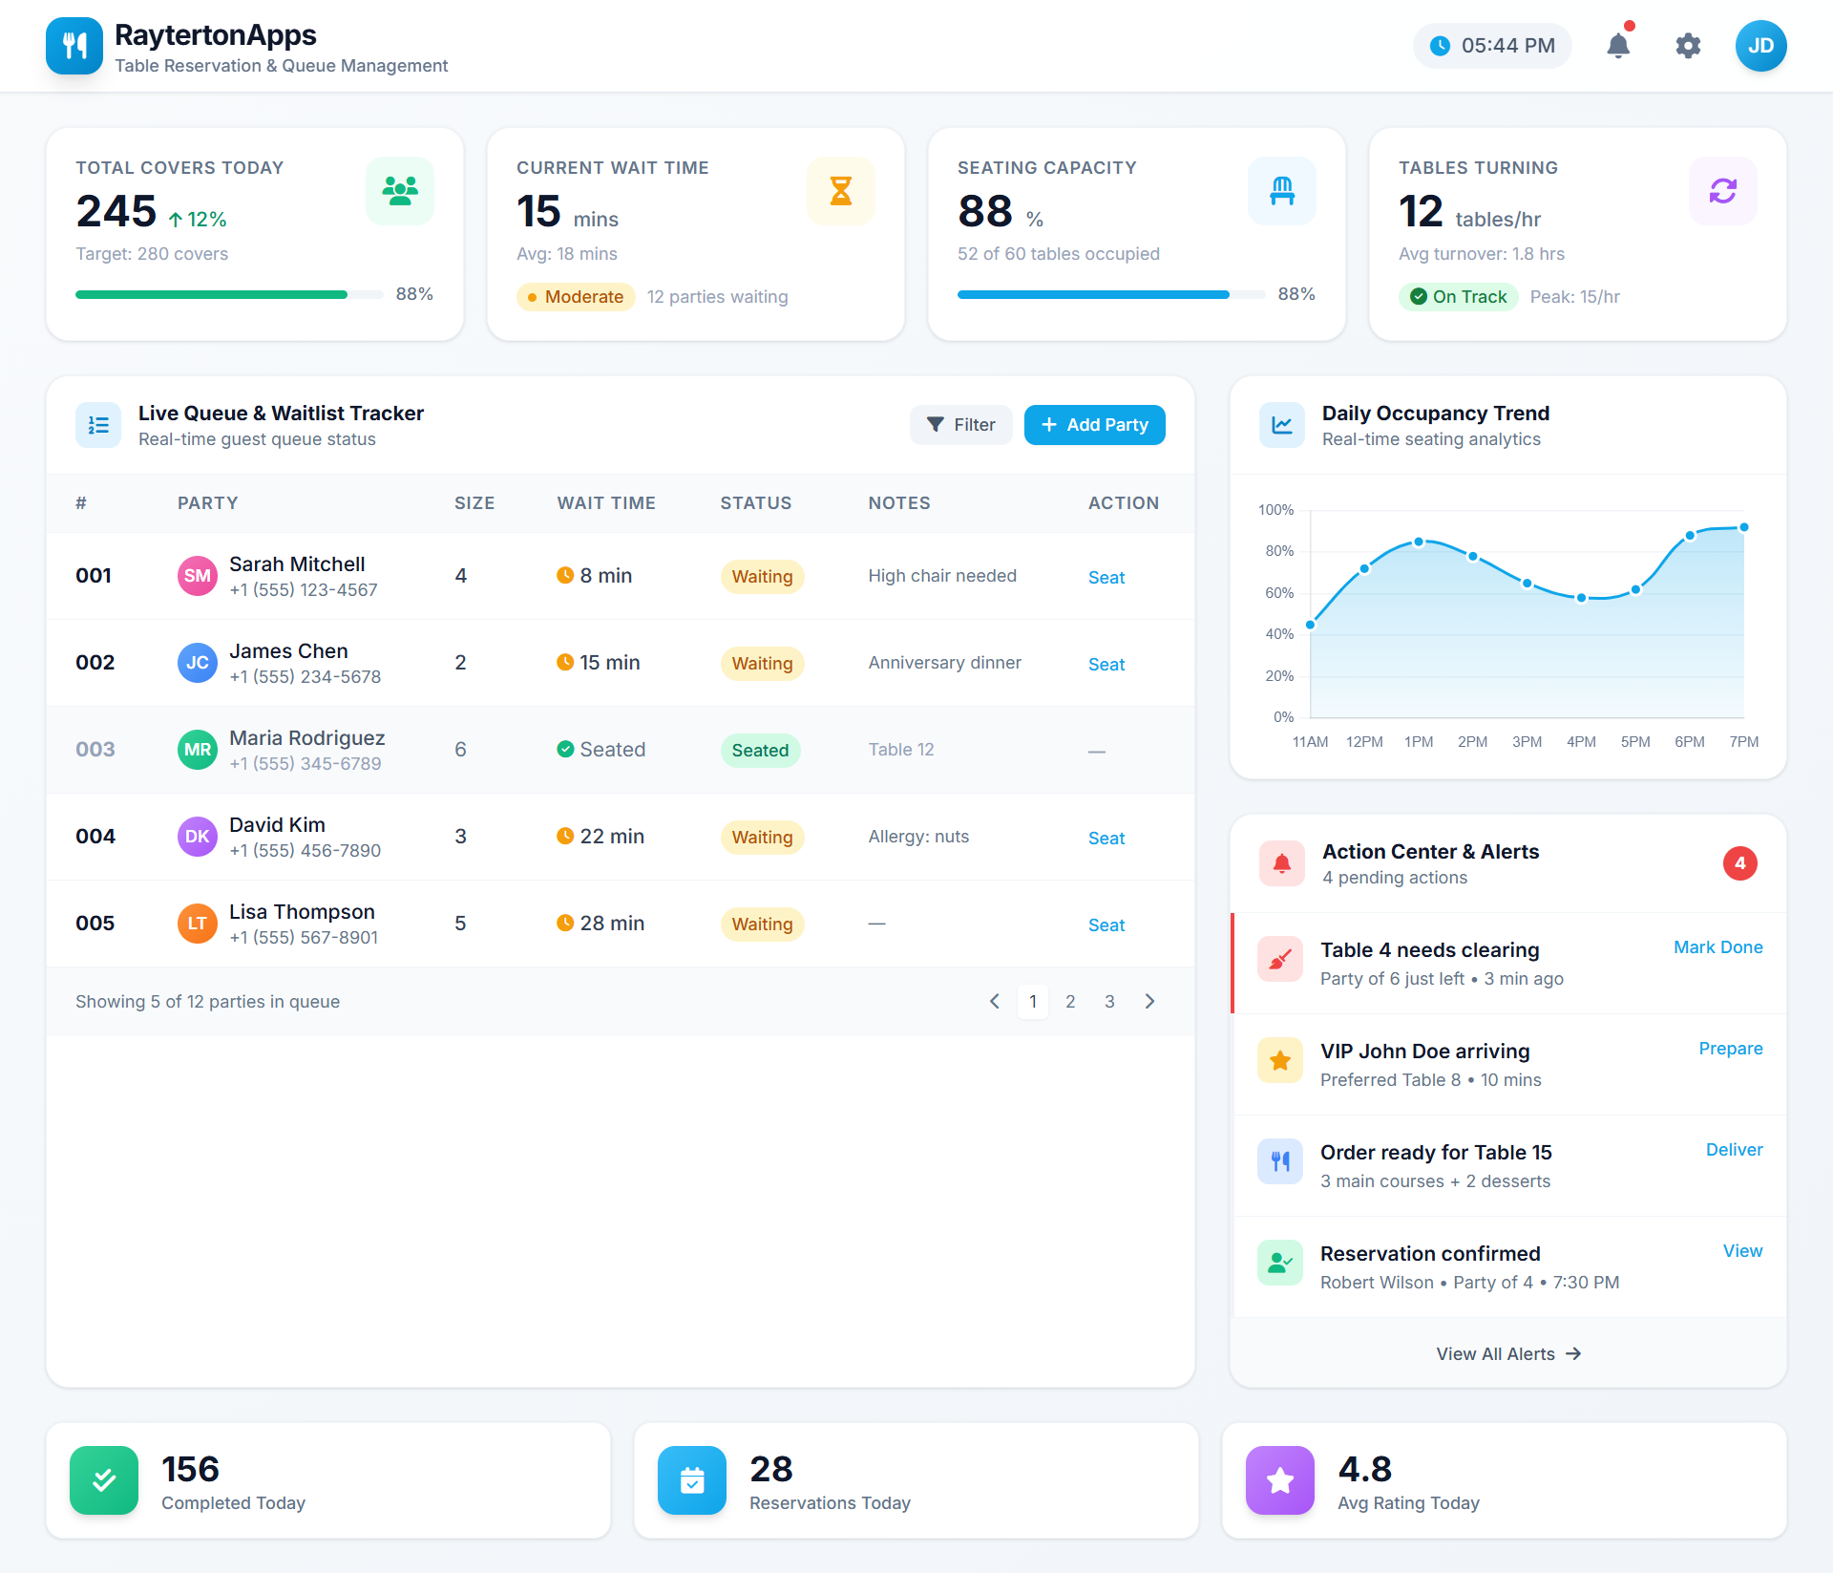This screenshot has width=1833, height=1573.
Task: Mark Done on Table 4 clearing alert
Action: tap(1717, 946)
